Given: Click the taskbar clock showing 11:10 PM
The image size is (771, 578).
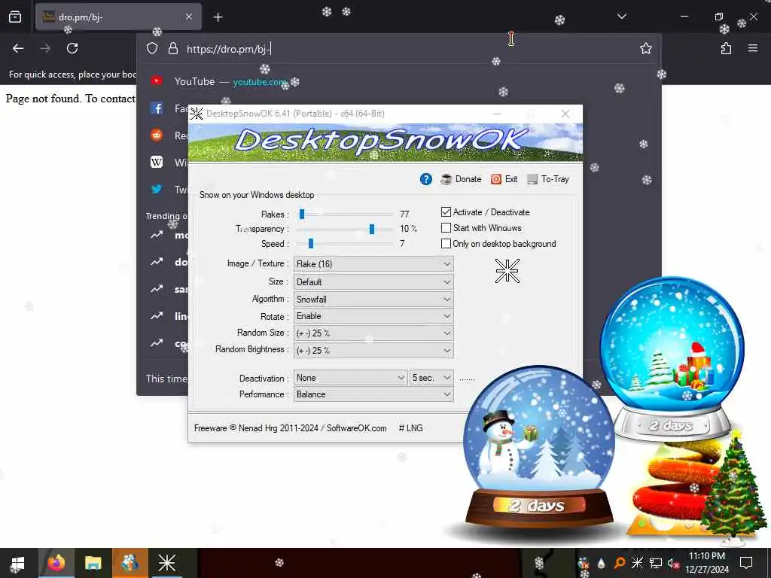Looking at the screenshot, I should click(x=707, y=563).
